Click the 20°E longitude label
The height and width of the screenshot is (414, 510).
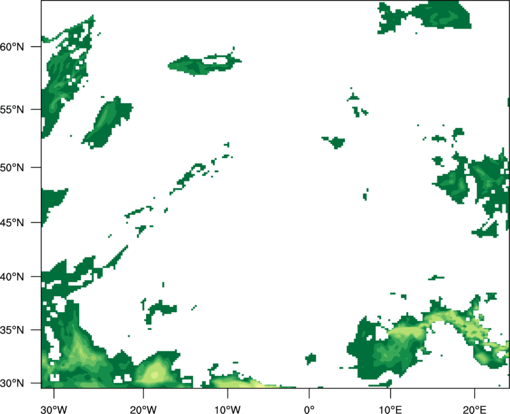[x=474, y=410]
